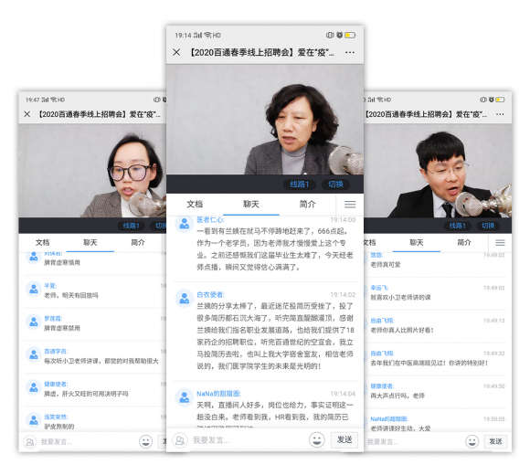Click 我要发言 input field in left phone
The width and height of the screenshot is (530, 475).
click(88, 441)
